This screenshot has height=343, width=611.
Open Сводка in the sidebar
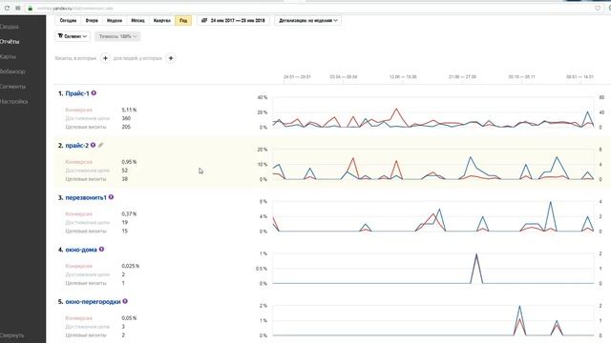tap(10, 27)
